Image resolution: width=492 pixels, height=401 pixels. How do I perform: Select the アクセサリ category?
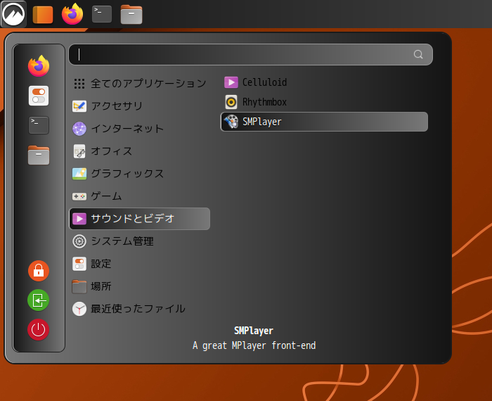point(140,106)
